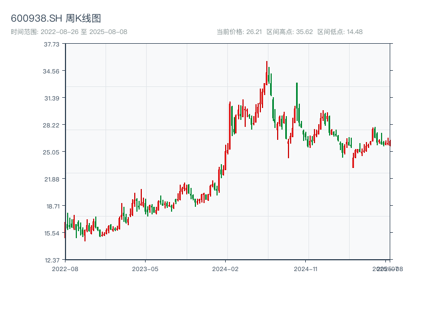Click the 区间高点 35.62 label

coord(290,32)
